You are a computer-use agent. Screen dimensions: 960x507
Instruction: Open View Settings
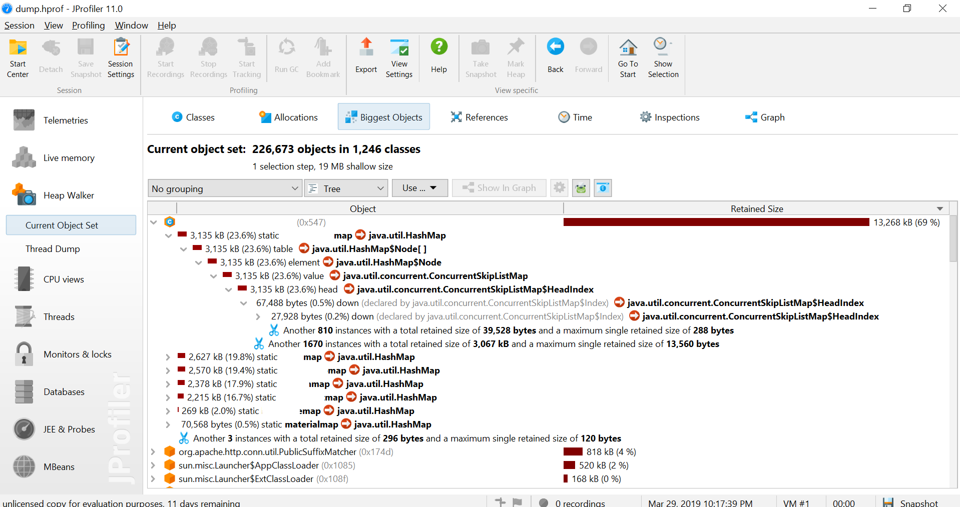tap(399, 58)
